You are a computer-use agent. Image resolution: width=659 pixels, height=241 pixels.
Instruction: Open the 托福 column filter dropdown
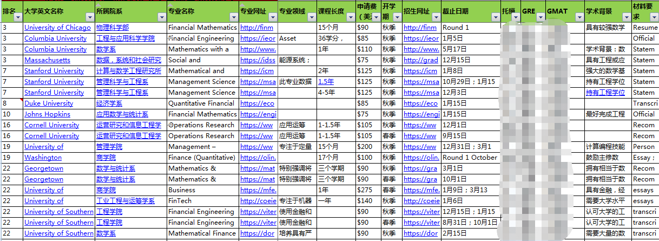(516, 18)
